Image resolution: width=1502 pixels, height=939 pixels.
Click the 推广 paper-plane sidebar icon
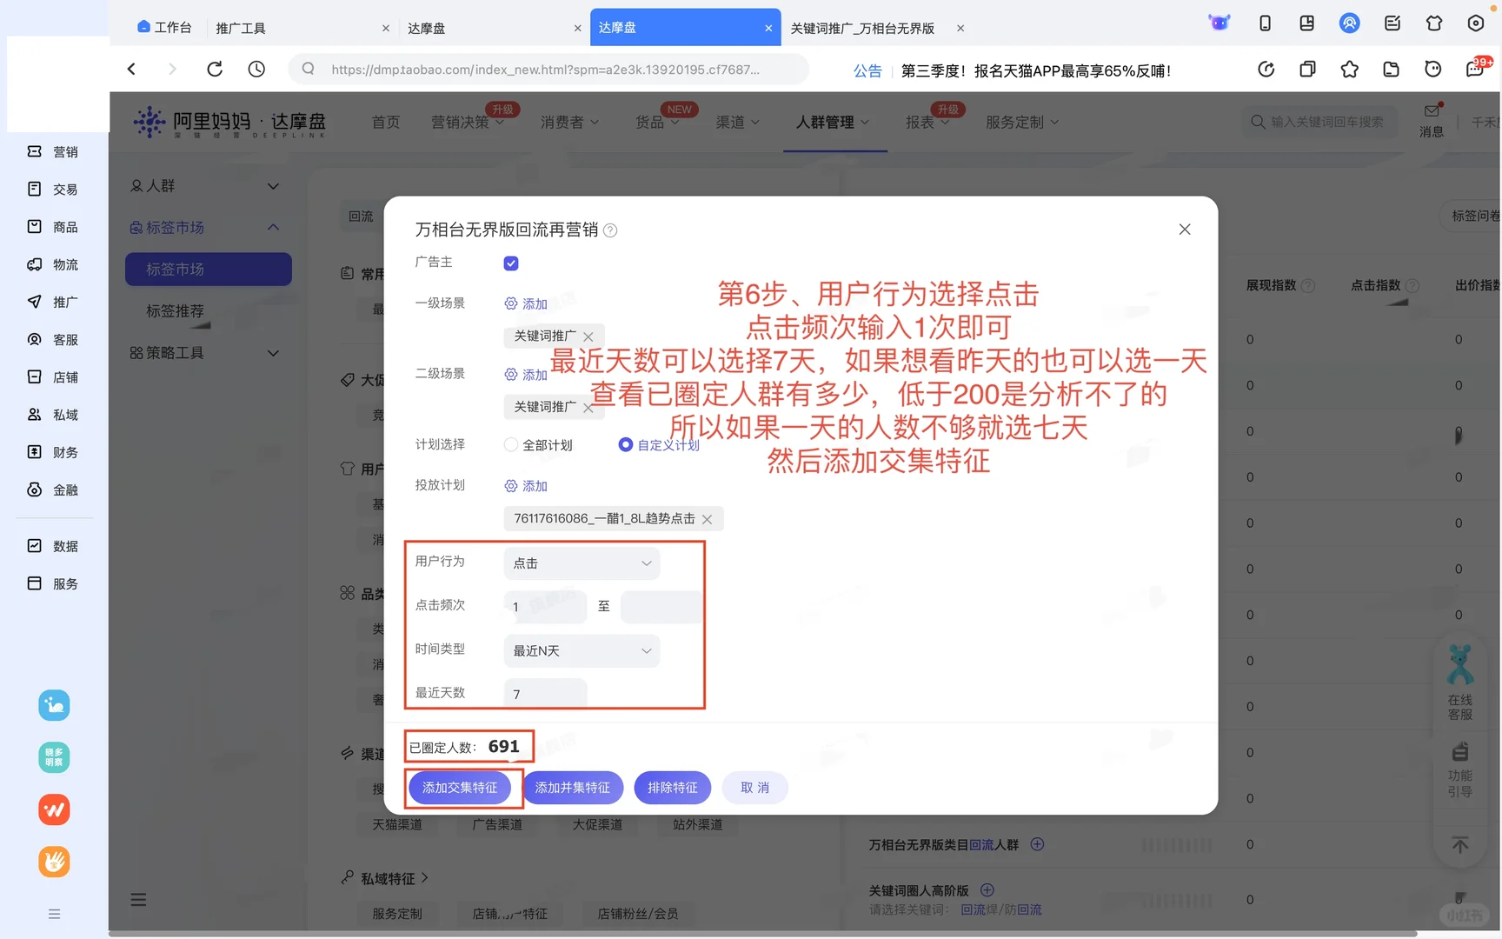click(34, 302)
